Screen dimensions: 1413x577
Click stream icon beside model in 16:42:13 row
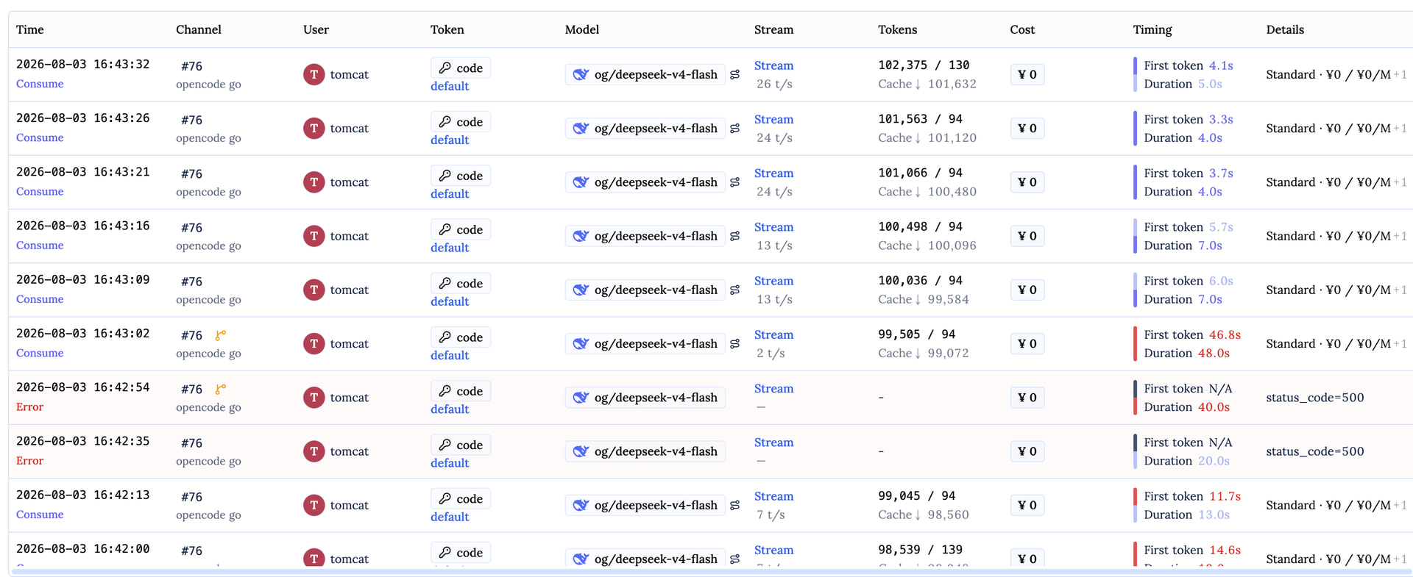[x=734, y=505]
